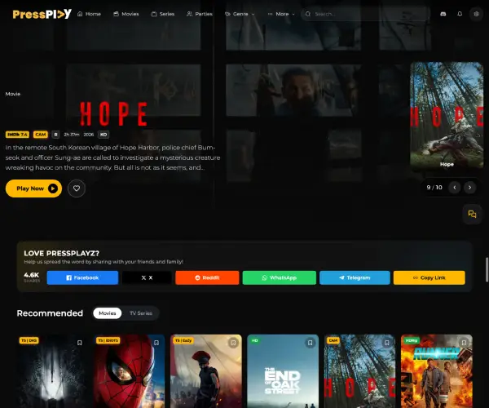Click the 4.6K shares count
Viewport: 489px width, 408px height.
tap(32, 275)
